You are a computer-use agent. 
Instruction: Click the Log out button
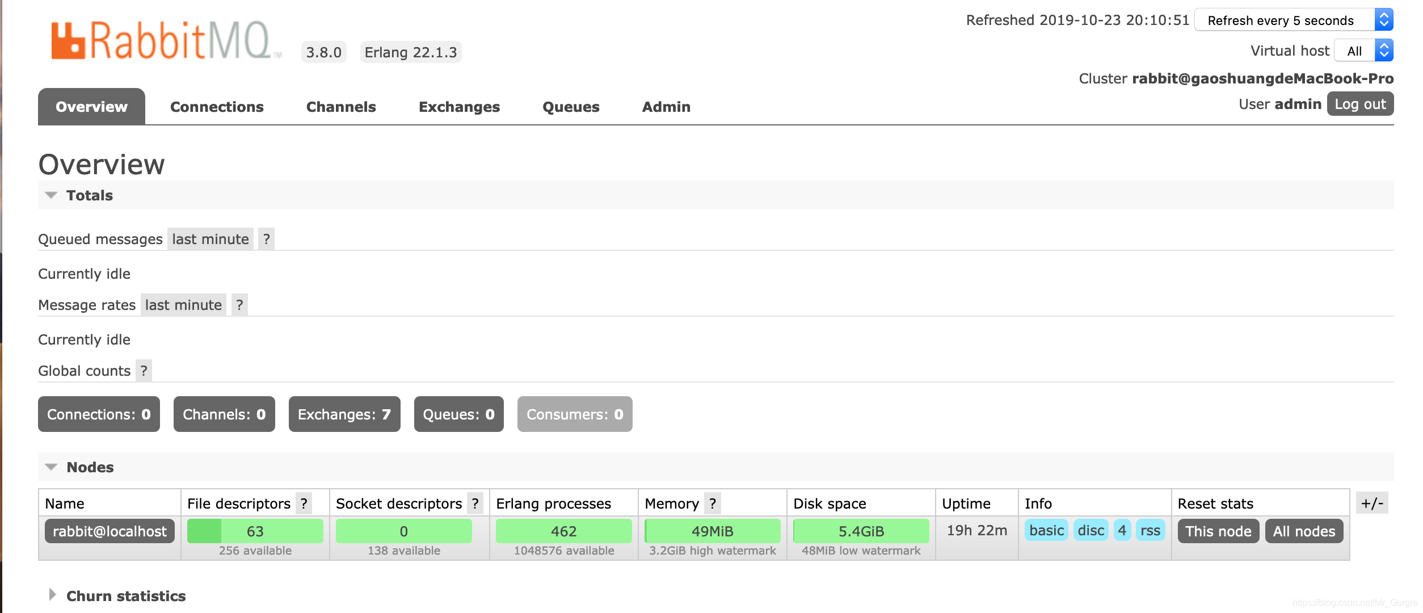[1360, 104]
